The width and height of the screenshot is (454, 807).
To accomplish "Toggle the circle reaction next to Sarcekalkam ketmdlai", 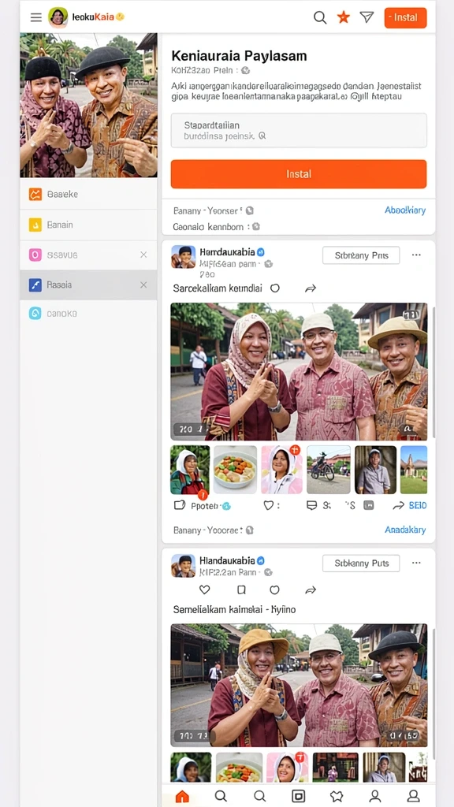I will 275,288.
